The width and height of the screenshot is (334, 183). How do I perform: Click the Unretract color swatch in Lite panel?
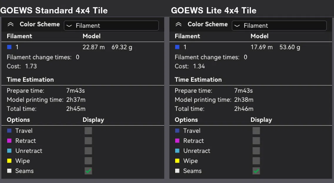(x=178, y=150)
